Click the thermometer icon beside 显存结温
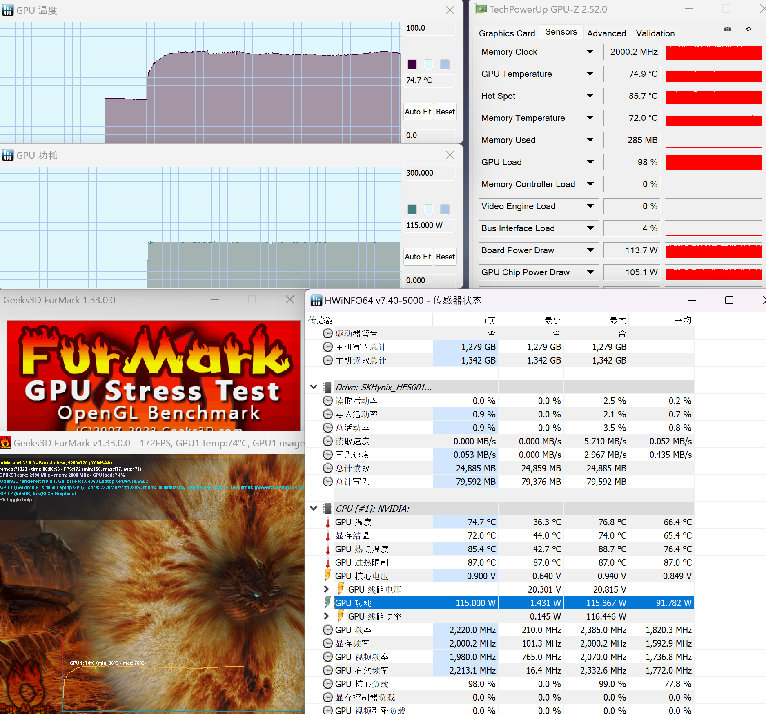 point(327,535)
